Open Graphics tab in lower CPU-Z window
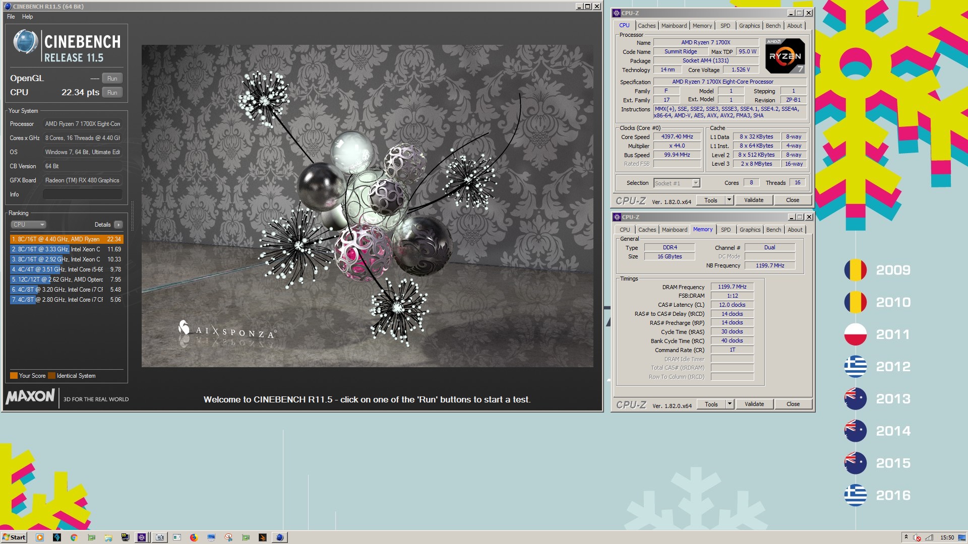This screenshot has width=968, height=544. (750, 230)
